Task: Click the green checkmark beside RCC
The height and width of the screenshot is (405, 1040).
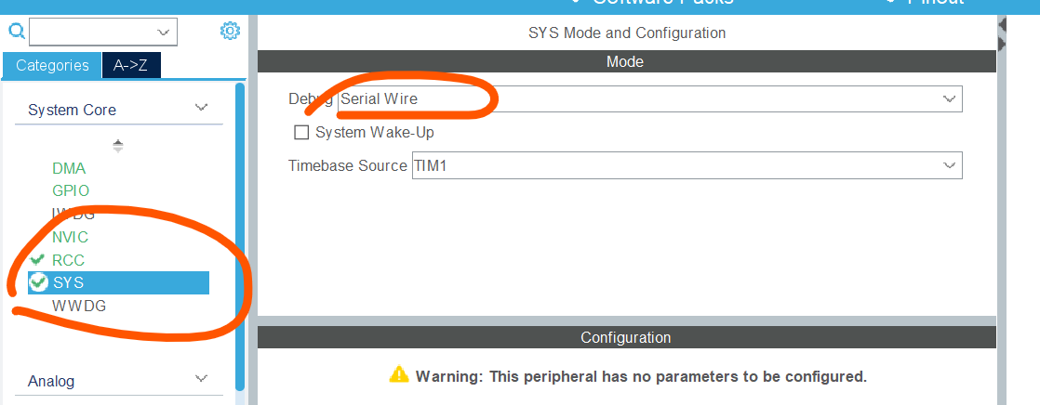Action: pos(38,260)
